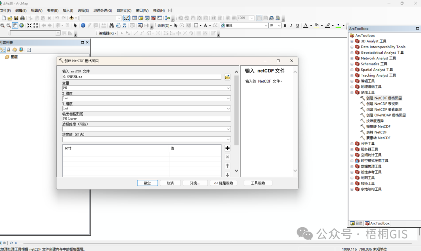421x251 pixels.
Task: Select the Zoom Out magnifier tool
Action: (9, 25)
